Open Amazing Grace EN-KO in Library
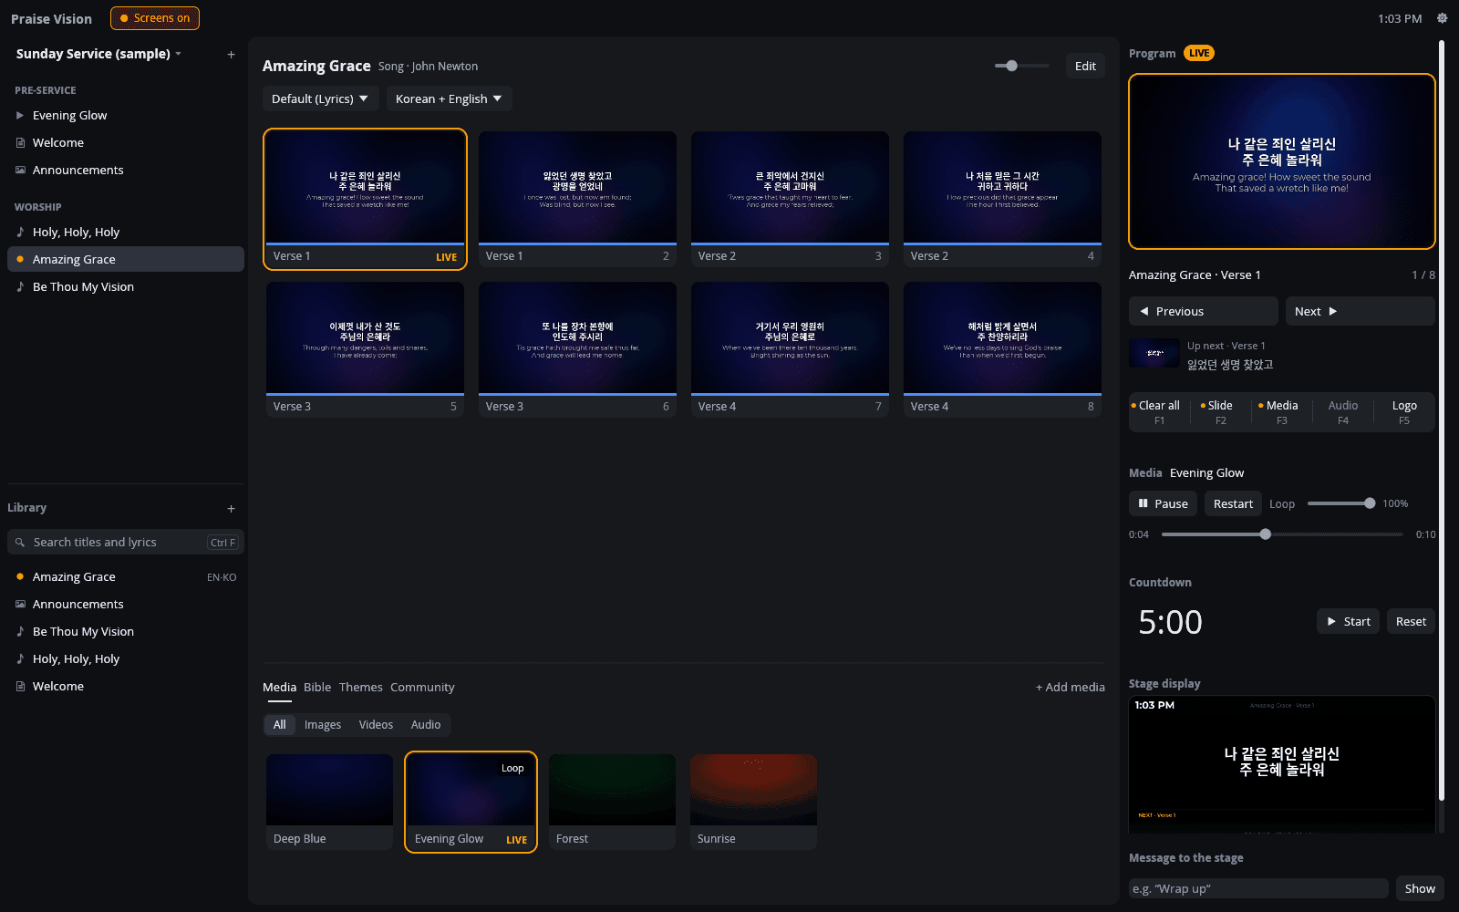Image resolution: width=1459 pixels, height=912 pixels. pos(126,577)
